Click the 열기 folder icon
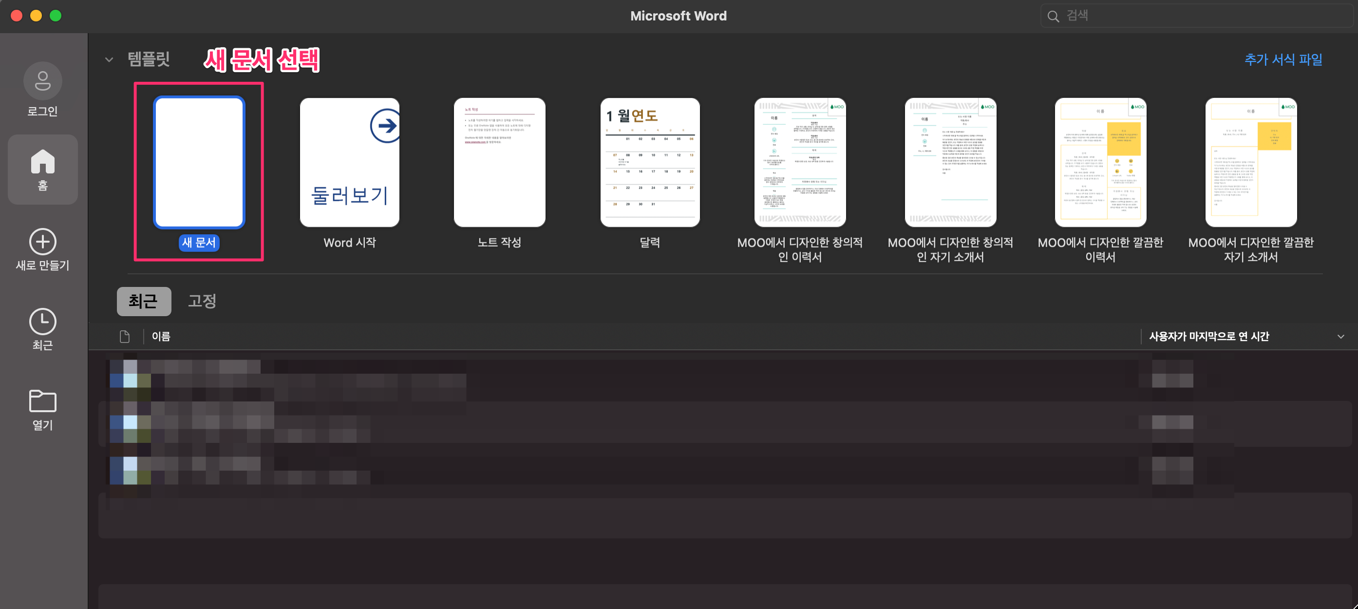Image resolution: width=1358 pixels, height=609 pixels. point(43,401)
